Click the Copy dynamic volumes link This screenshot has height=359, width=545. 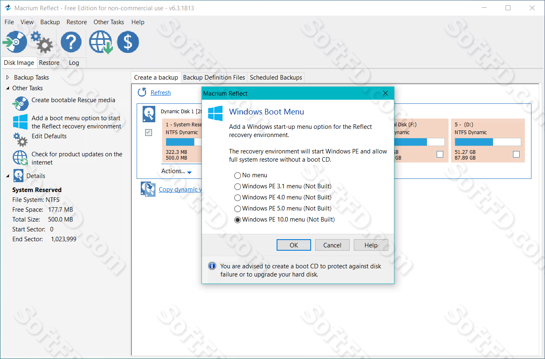pyautogui.click(x=180, y=189)
